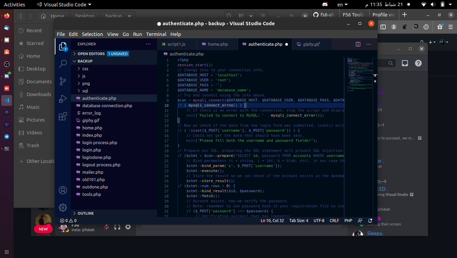Viewport: 457px width, 258px height.
Task: Launch Firefox from Ubuntu dock
Action: point(7,16)
